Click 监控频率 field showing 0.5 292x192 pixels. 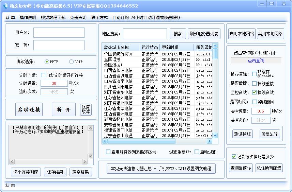[261, 111]
